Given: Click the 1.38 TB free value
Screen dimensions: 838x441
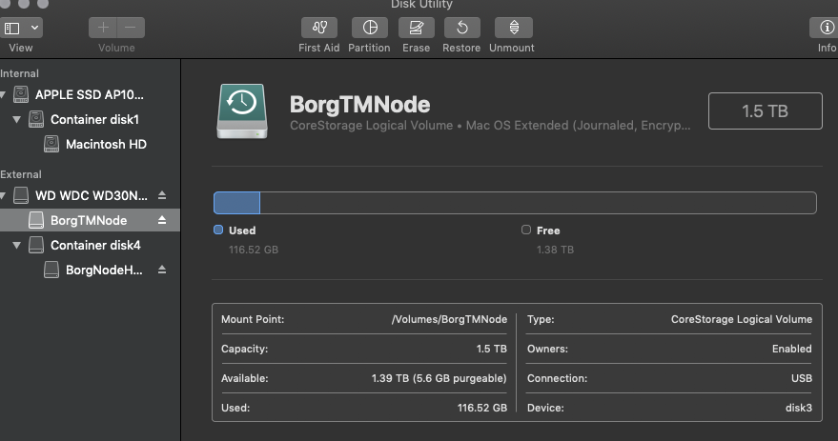Looking at the screenshot, I should click(x=555, y=250).
